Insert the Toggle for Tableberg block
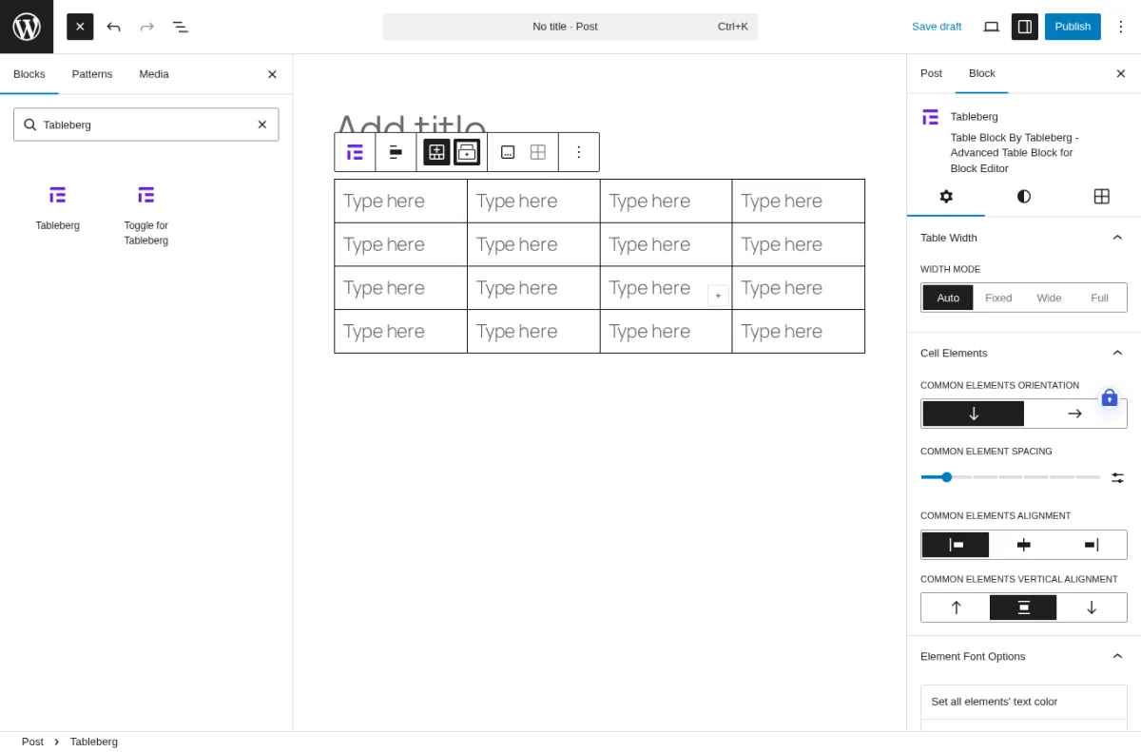 (145, 215)
